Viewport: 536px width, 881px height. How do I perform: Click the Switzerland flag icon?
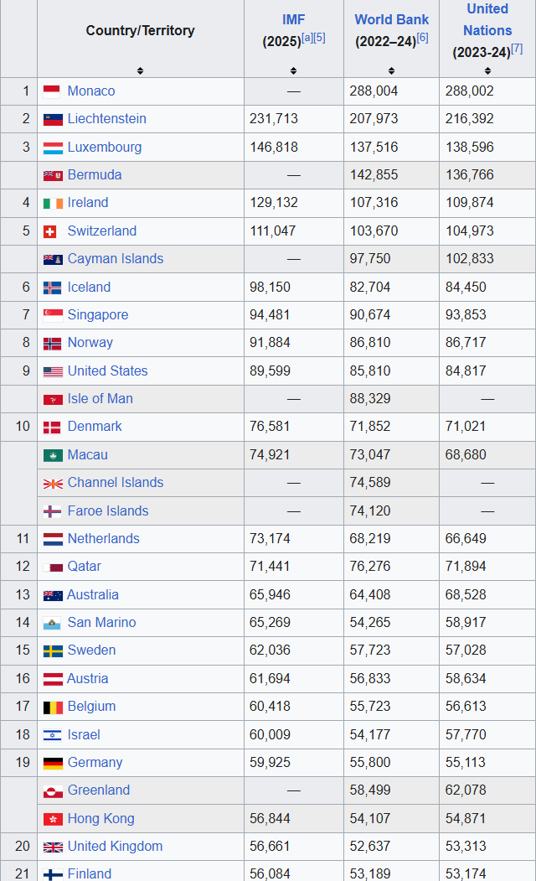point(50,231)
